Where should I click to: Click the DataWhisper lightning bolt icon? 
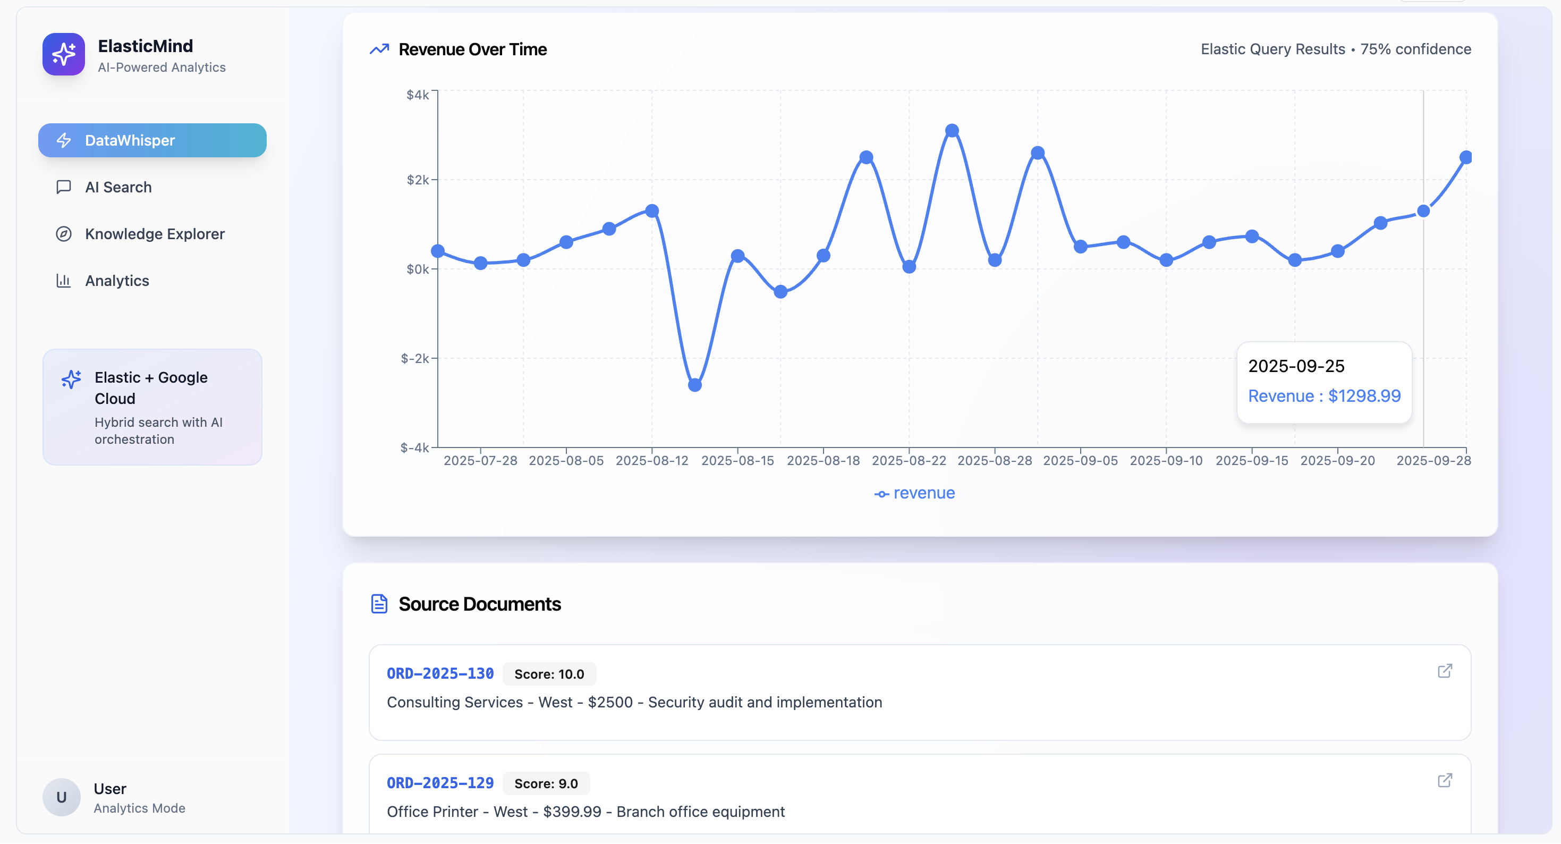[64, 141]
